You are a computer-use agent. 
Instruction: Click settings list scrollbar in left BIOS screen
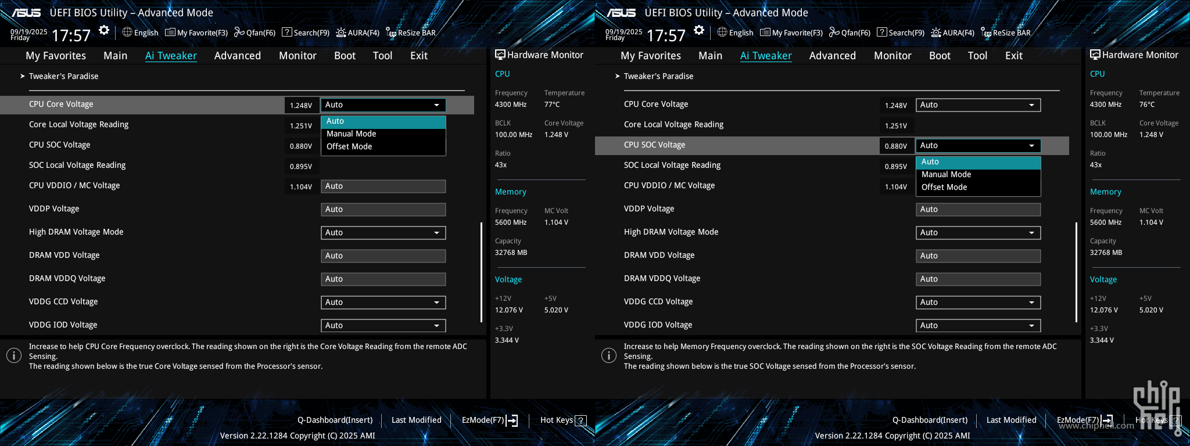[x=481, y=272]
